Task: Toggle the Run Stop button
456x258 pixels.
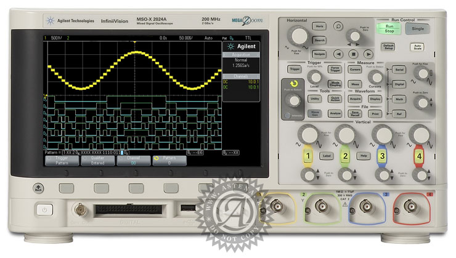Action: tap(389, 28)
